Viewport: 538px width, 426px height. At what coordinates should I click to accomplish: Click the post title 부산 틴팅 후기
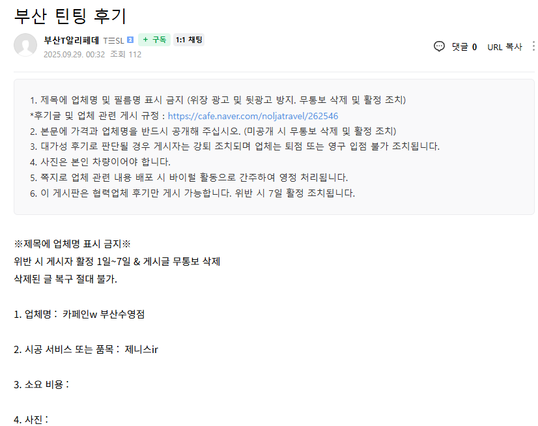pyautogui.click(x=70, y=16)
